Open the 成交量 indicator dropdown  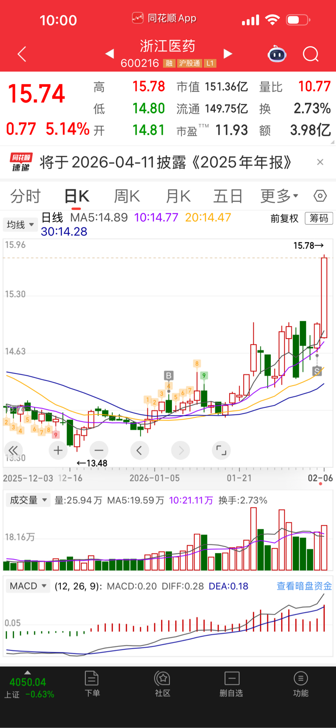28,500
